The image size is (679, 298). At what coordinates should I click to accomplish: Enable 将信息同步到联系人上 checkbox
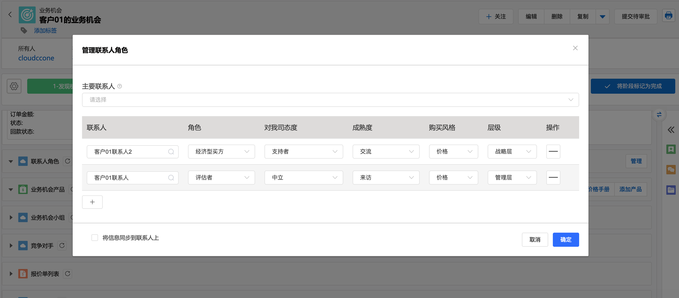pos(95,238)
